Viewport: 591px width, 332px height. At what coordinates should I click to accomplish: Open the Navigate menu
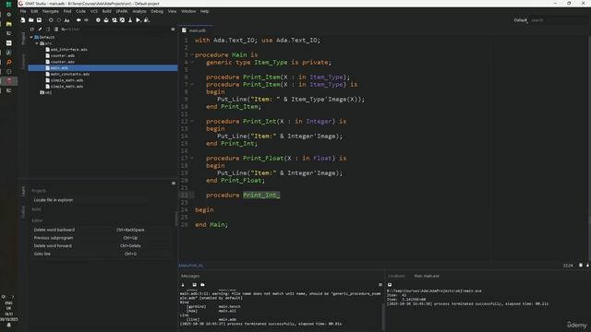pos(51,11)
